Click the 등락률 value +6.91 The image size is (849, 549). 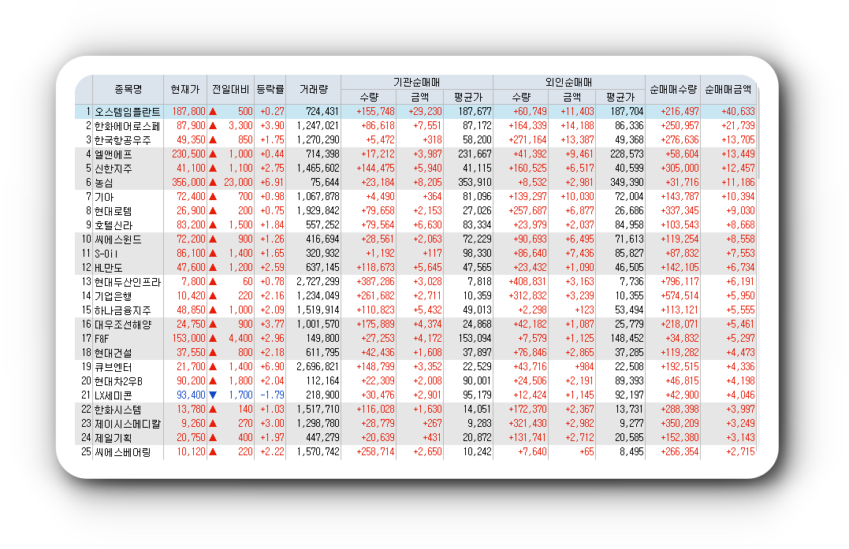[272, 182]
